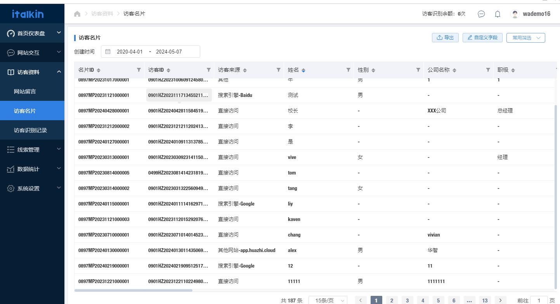The width and height of the screenshot is (560, 304).
Task: Open the chat messages icon
Action: [x=481, y=14]
